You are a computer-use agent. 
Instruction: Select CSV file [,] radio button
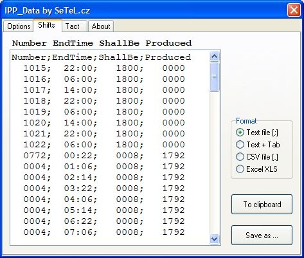tap(257, 157)
